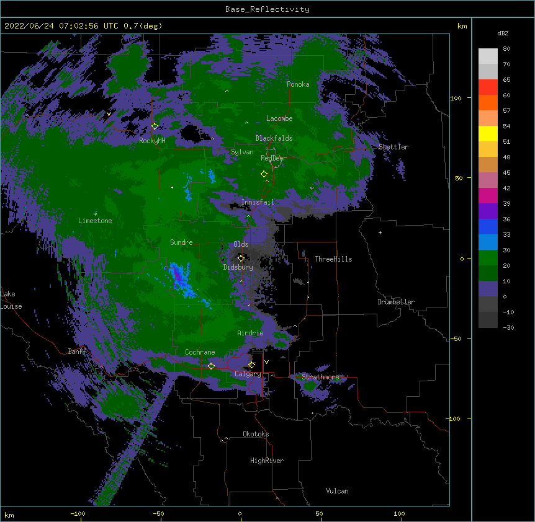Click the vertical axis tick label -50

(x=456, y=338)
